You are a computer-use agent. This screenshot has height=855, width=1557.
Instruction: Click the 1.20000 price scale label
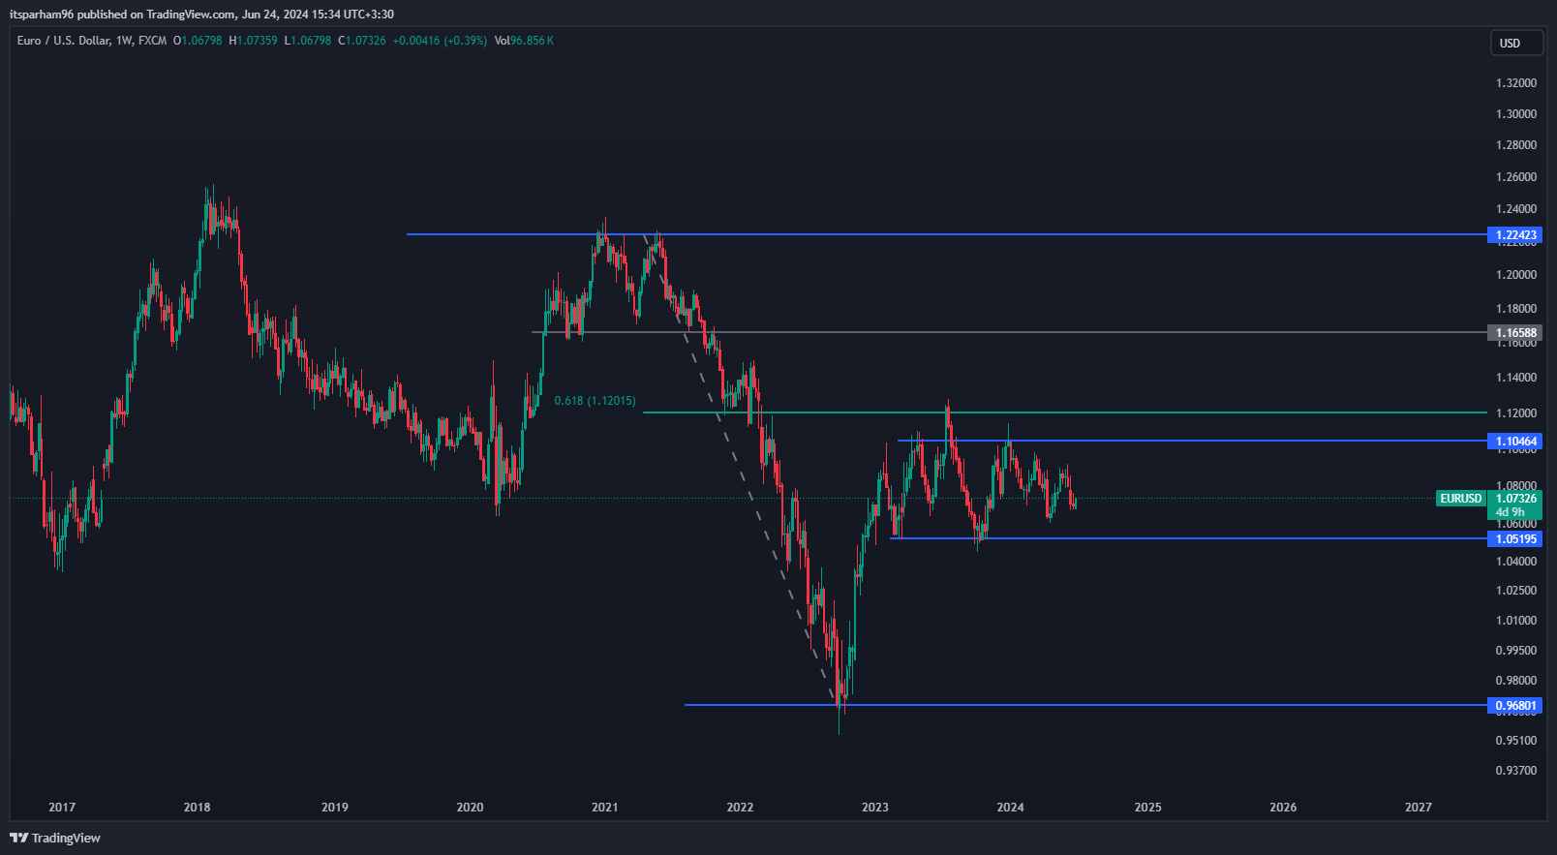(1516, 275)
